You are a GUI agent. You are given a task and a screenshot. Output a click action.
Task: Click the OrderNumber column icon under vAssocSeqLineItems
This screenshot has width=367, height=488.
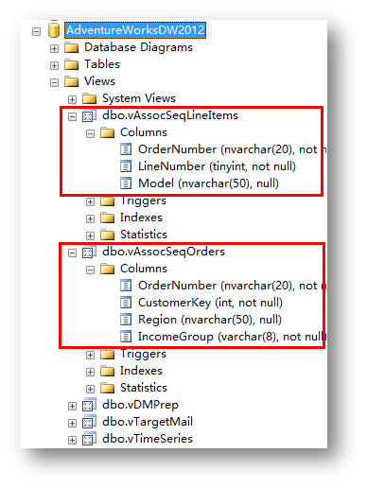coord(126,149)
